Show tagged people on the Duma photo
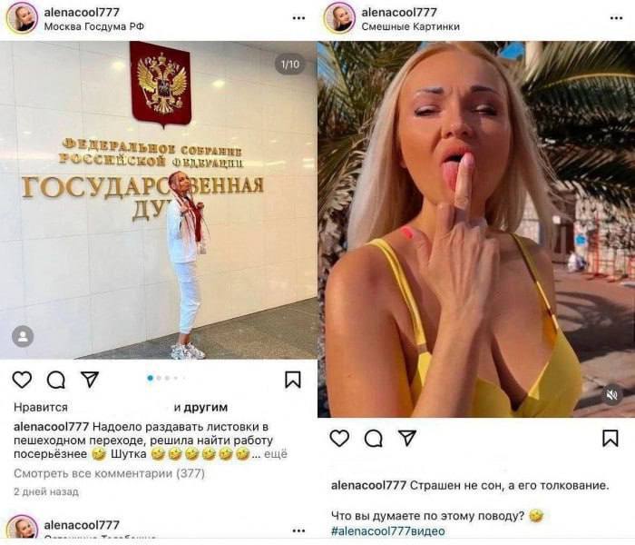Image resolution: width=635 pixels, height=545 pixels. click(x=23, y=337)
